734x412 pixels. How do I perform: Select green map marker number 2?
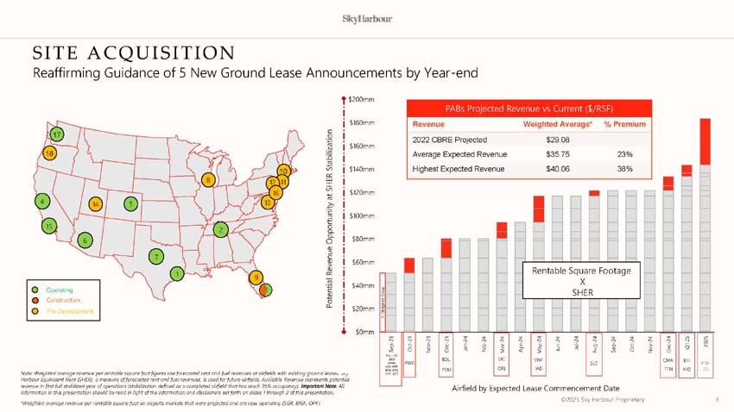[221, 229]
